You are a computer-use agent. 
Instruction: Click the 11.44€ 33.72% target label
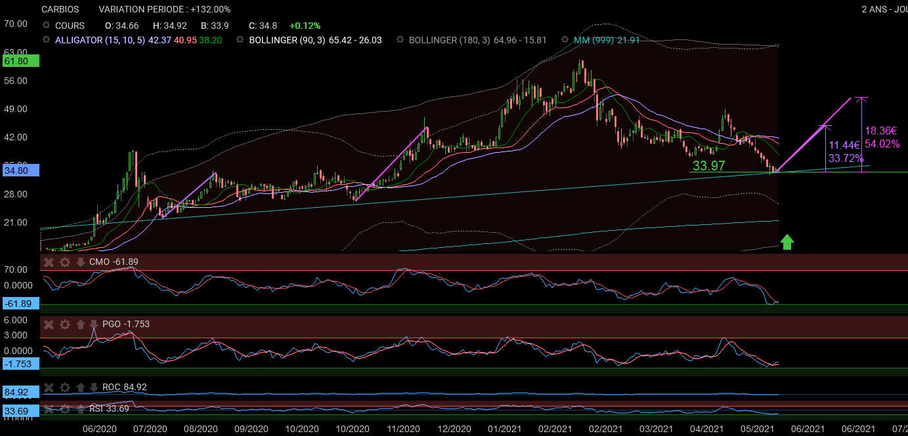(846, 151)
